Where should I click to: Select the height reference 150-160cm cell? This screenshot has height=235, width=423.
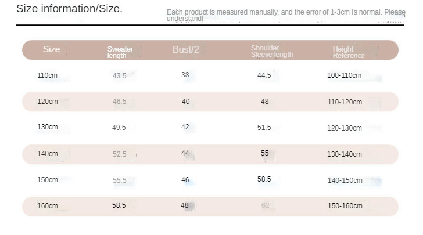(x=344, y=206)
